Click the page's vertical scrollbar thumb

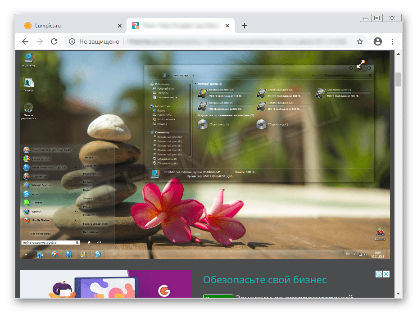point(398,79)
